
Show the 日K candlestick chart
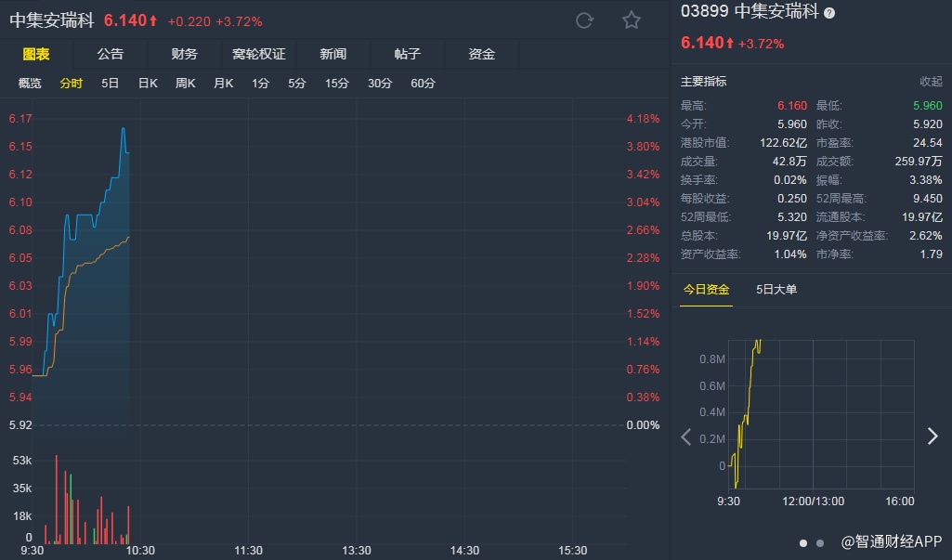[148, 84]
